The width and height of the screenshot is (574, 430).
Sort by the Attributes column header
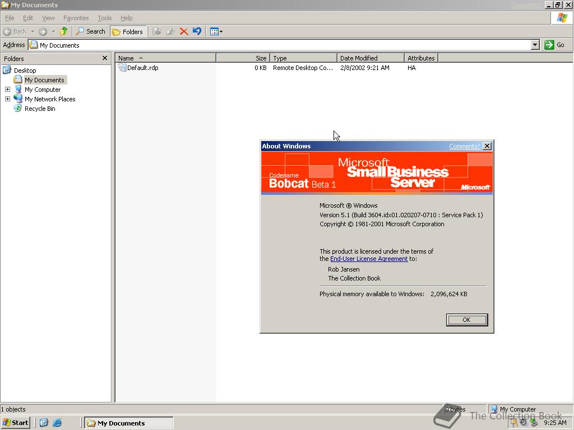coord(422,58)
